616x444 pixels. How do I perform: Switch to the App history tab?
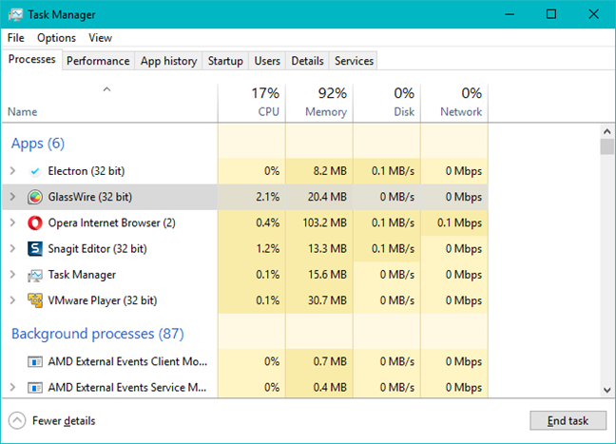(168, 61)
